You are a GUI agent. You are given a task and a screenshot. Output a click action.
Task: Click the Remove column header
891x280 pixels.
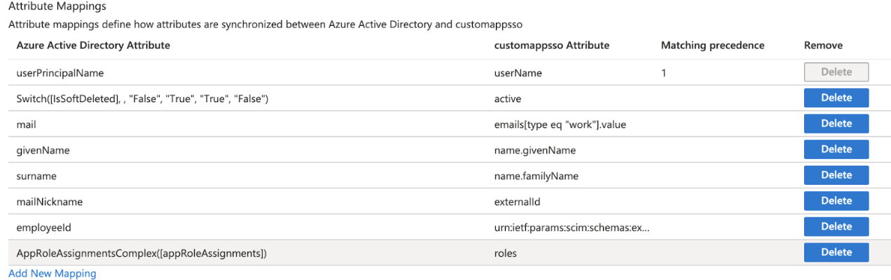coord(823,45)
